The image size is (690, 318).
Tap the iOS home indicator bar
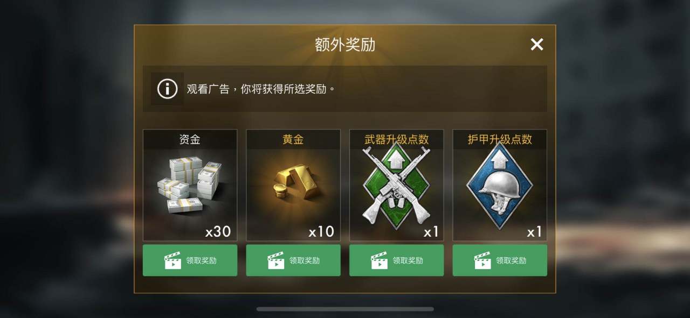click(345, 309)
